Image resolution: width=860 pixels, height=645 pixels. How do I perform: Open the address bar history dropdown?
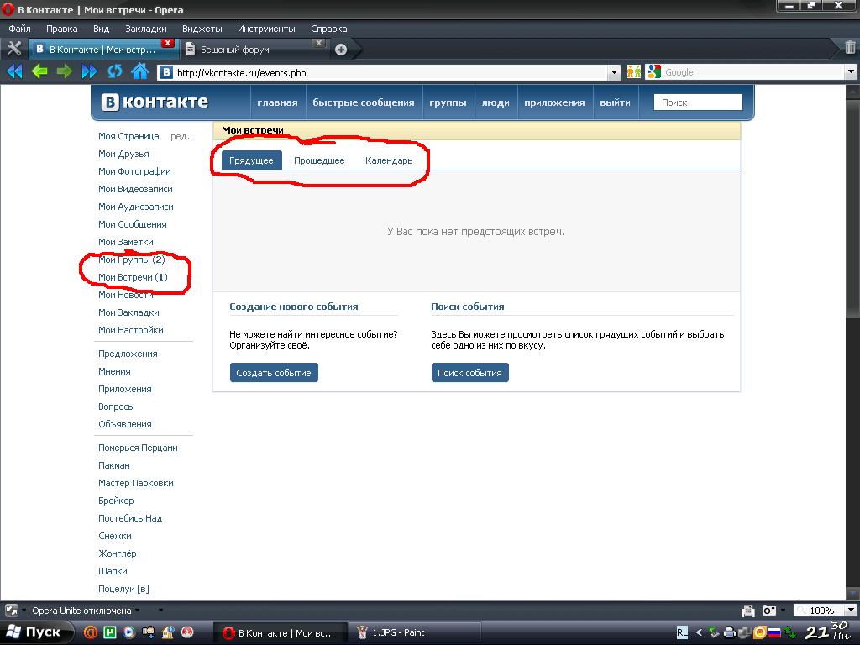pyautogui.click(x=614, y=72)
